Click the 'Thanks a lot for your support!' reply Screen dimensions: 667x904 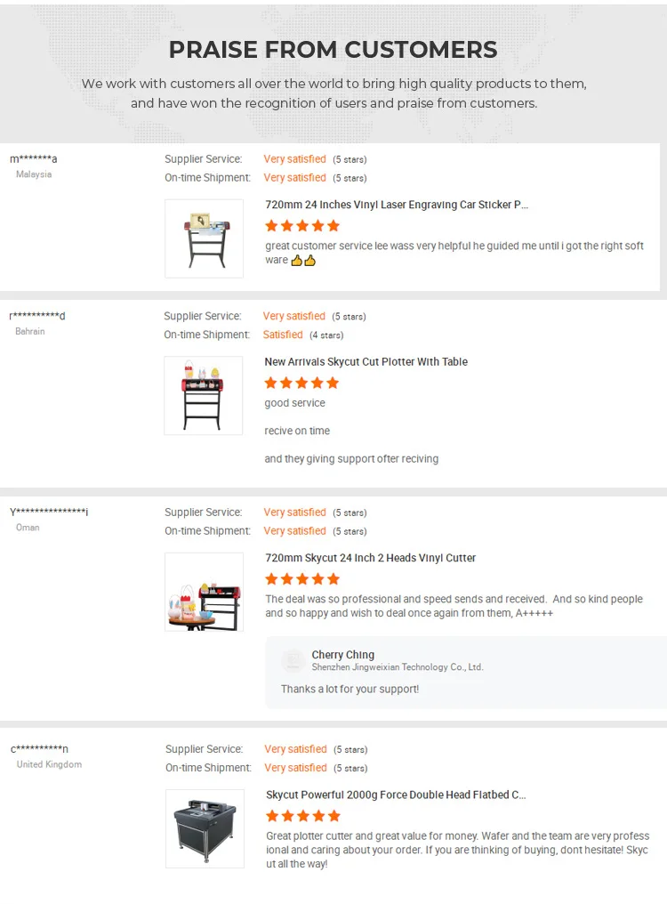(x=350, y=690)
